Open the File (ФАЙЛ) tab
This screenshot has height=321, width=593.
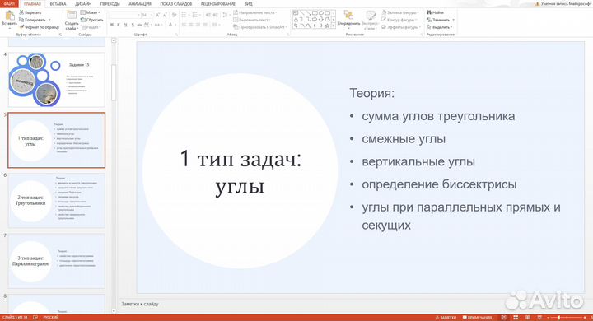(x=9, y=4)
